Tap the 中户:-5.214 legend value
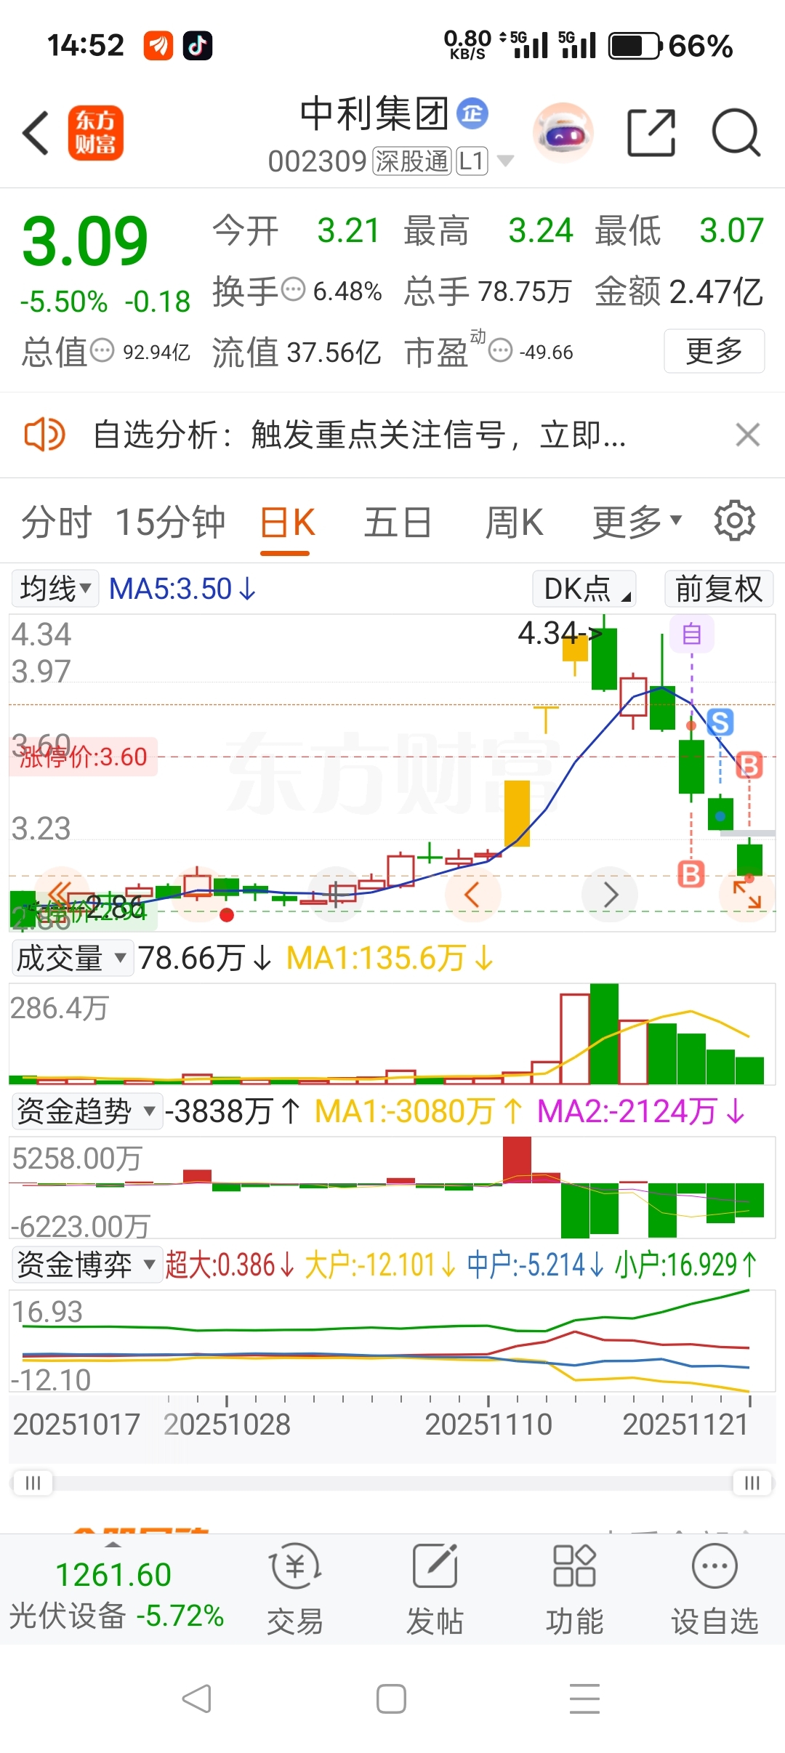The width and height of the screenshot is (785, 1753). tap(536, 1265)
